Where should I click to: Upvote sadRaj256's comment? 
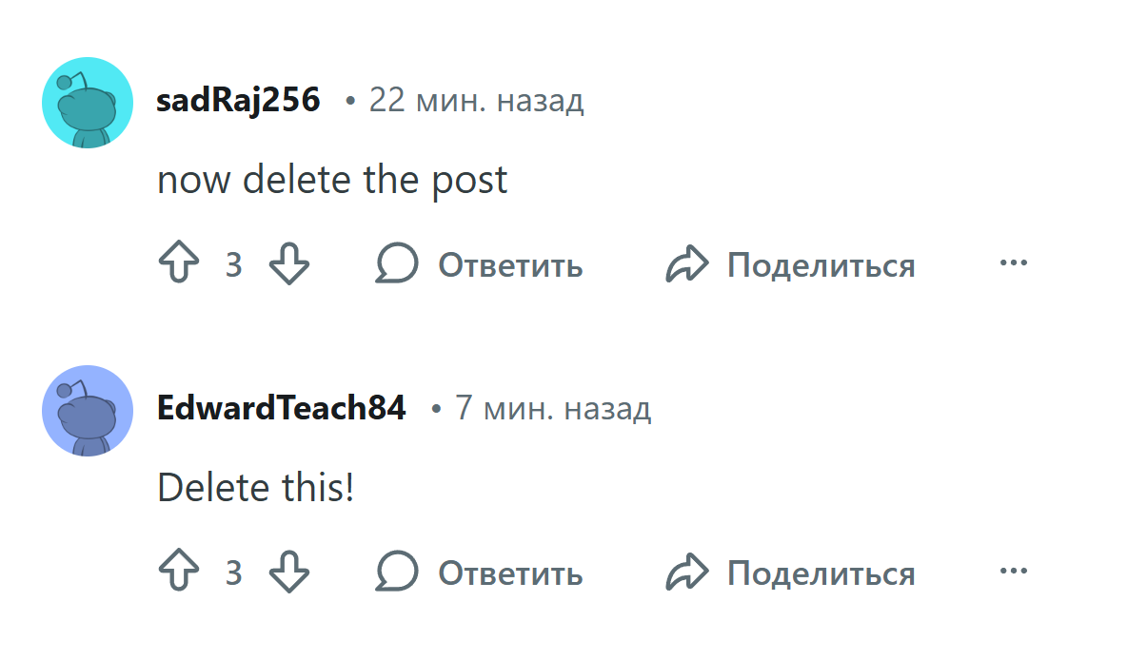[178, 263]
